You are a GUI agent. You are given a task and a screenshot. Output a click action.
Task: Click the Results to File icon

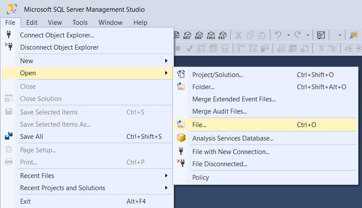point(304,48)
